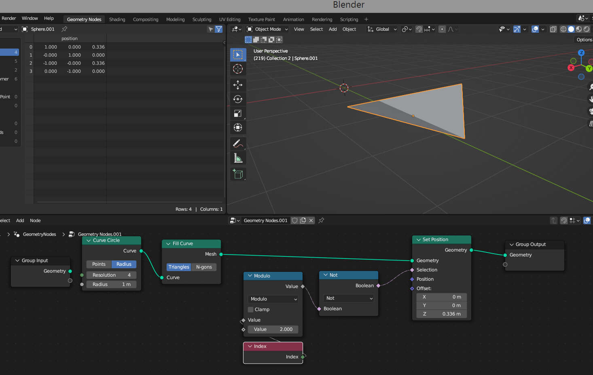Pin the Geometry Nodes.001 node tree
Image resolution: width=593 pixels, height=375 pixels.
tap(321, 220)
